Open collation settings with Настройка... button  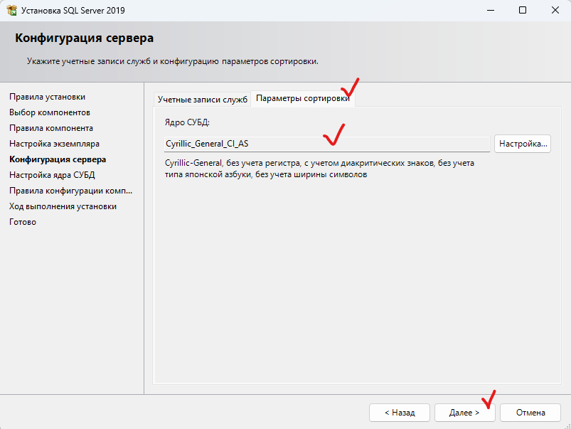pyautogui.click(x=523, y=144)
